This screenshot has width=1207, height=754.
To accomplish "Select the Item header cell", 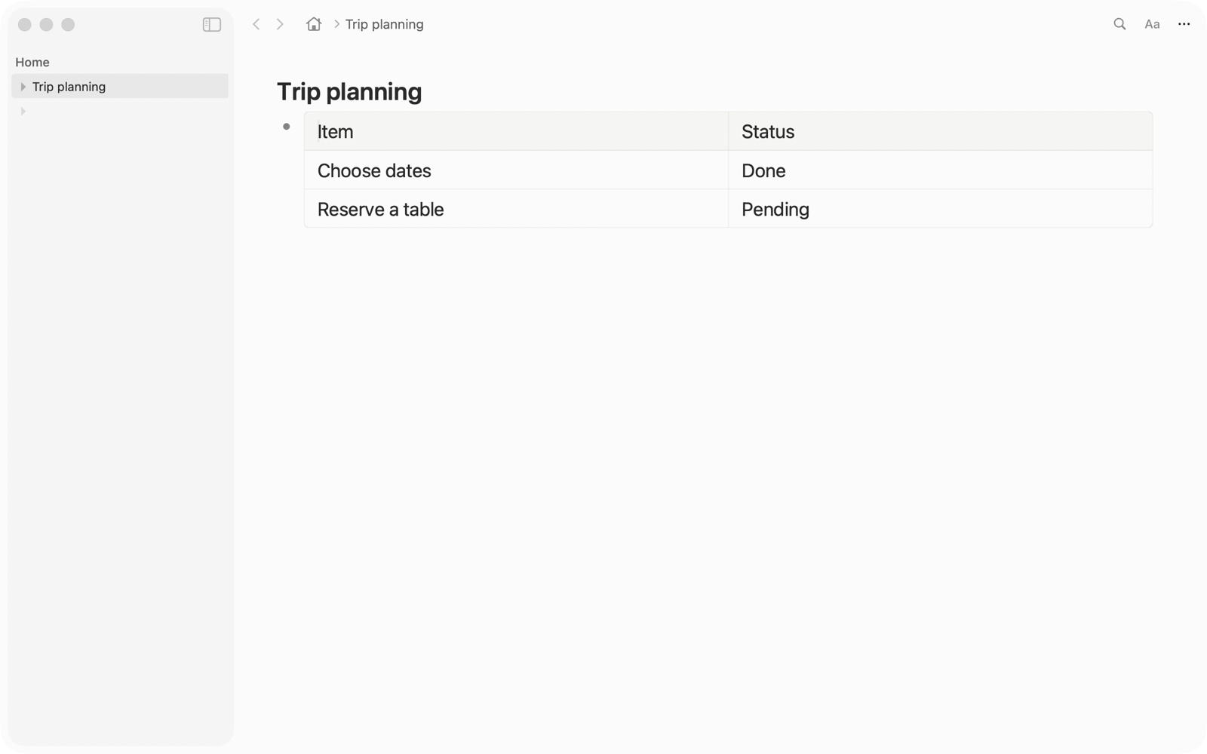I will (516, 131).
